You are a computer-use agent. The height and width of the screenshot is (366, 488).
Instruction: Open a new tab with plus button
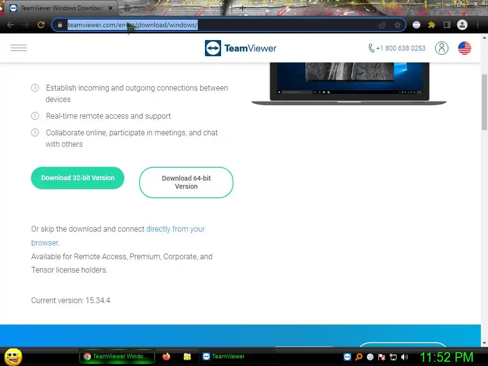(243, 9)
